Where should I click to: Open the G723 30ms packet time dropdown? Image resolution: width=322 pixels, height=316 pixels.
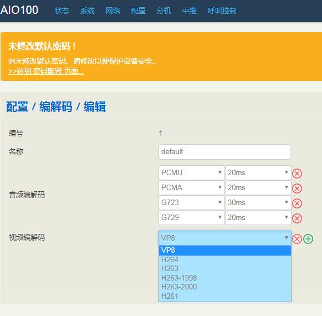pyautogui.click(x=258, y=202)
